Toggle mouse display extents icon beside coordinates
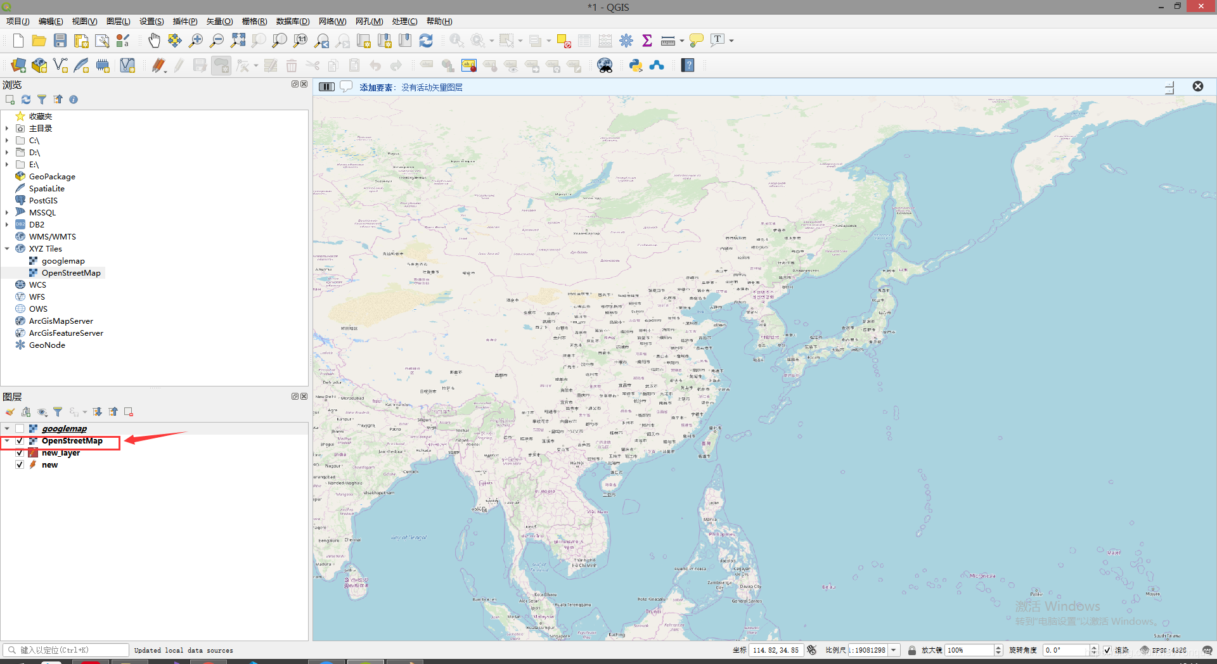1217x664 pixels. pos(812,650)
